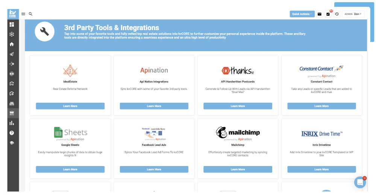This screenshot has width=376, height=195.
Task: Click the "Api Nation Integrations" title
Action: (x=154, y=82)
